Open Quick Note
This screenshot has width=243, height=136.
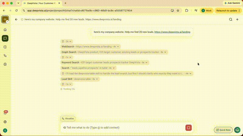point(223,130)
